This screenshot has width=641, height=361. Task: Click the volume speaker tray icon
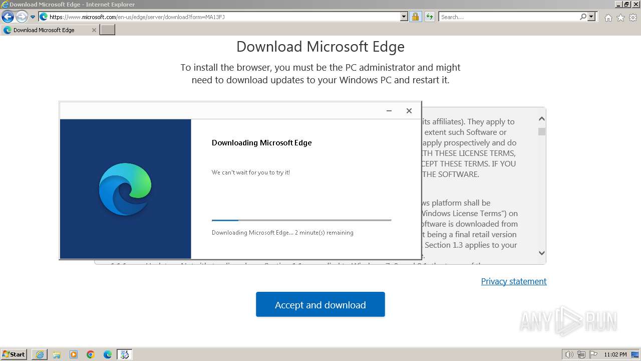pos(569,354)
